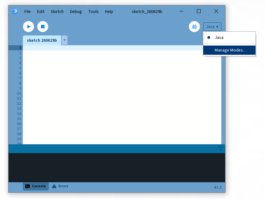Image resolution: width=265 pixels, height=199 pixels.
Task: Run the sketch with the play button
Action: coord(28,27)
